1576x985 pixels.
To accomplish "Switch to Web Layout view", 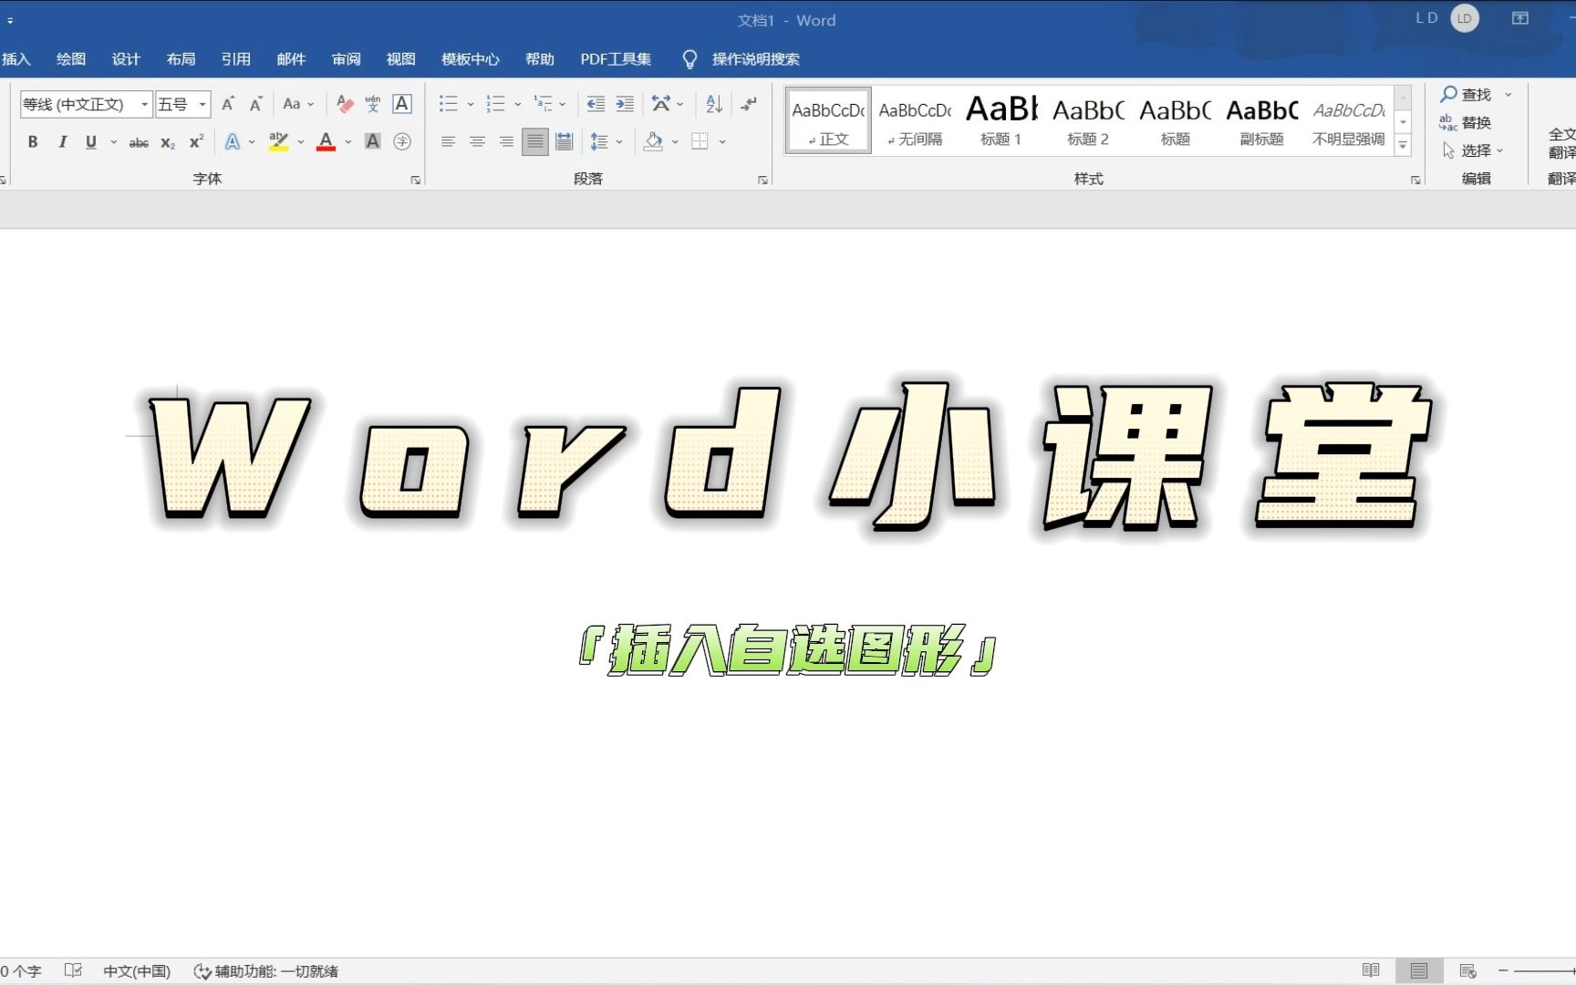I will [1467, 970].
